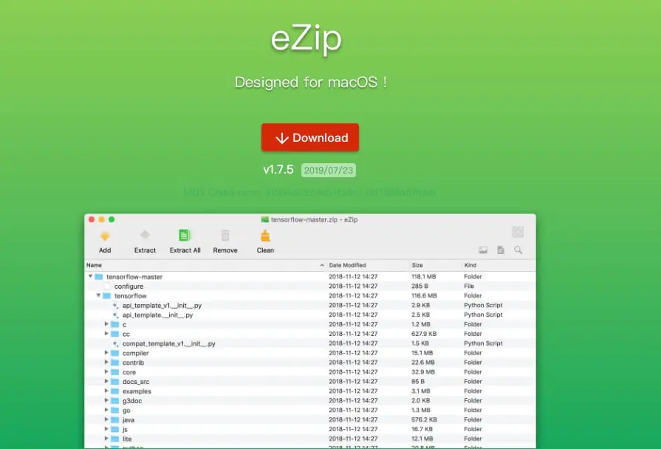This screenshot has height=449, width=661.
Task: Select the tensorflow folder name
Action: point(130,295)
